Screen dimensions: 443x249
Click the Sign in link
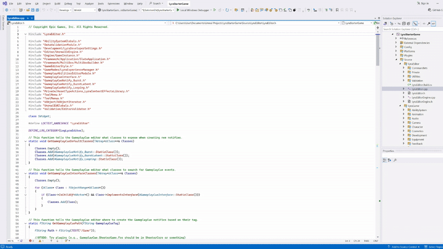pos(424,3)
